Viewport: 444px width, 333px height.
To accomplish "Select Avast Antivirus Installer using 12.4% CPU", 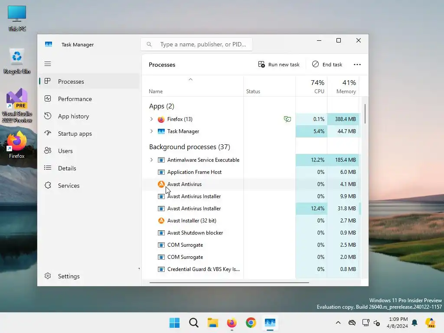I will click(251, 209).
